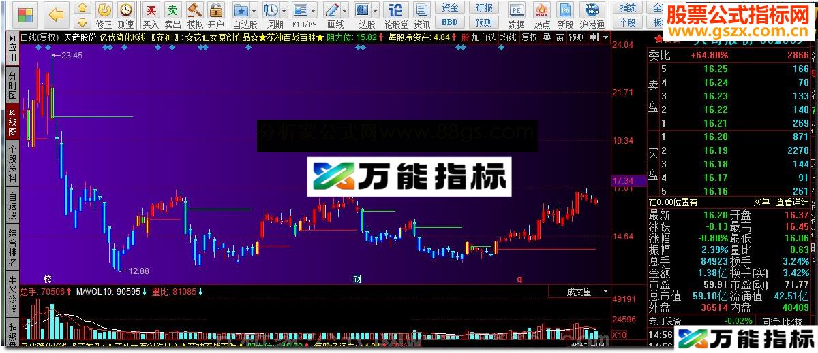Click the 买单! order link
Screen dimensions: 818x353
[x=763, y=202]
